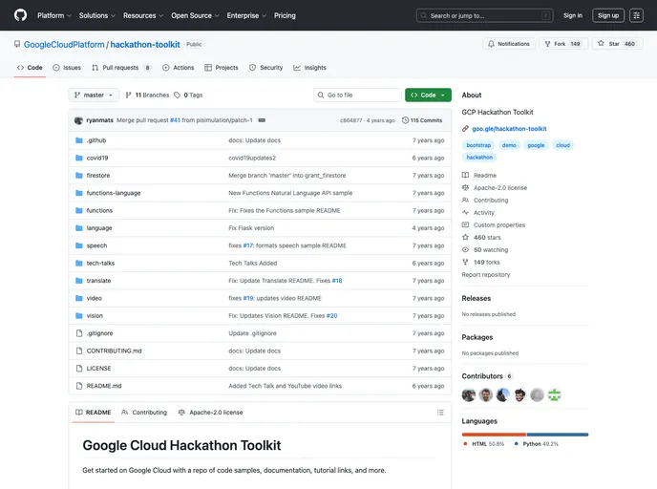The width and height of the screenshot is (657, 489).
Task: Open the accessibility settings icon near Sign up
Action: coord(636,15)
